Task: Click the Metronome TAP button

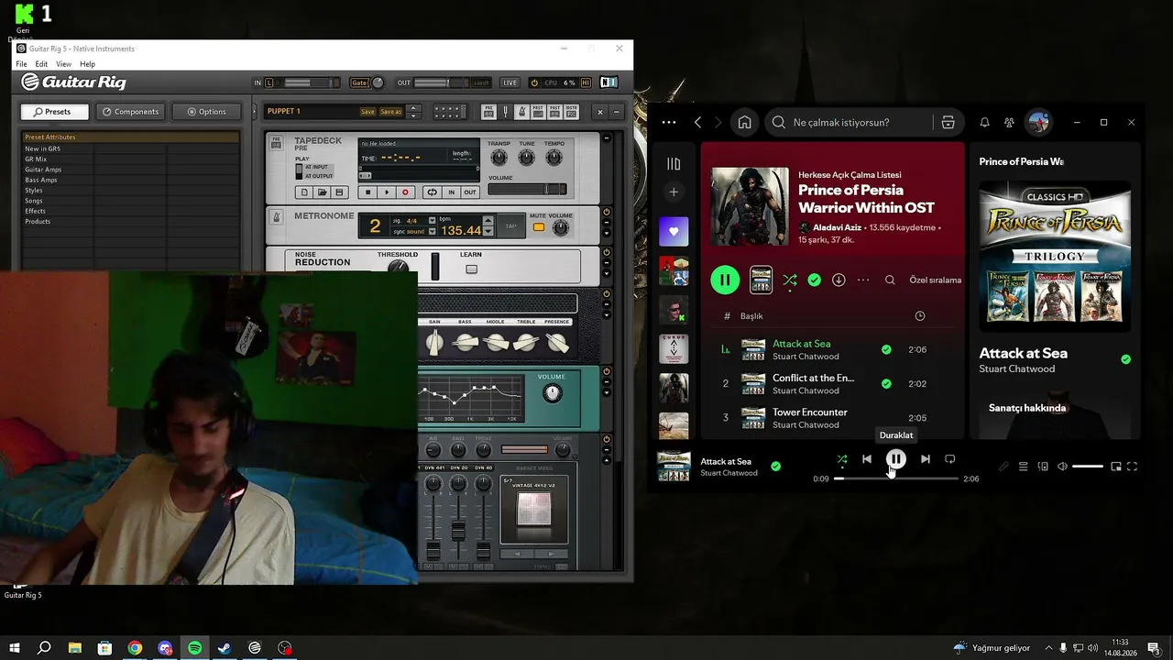Action: pos(511,226)
